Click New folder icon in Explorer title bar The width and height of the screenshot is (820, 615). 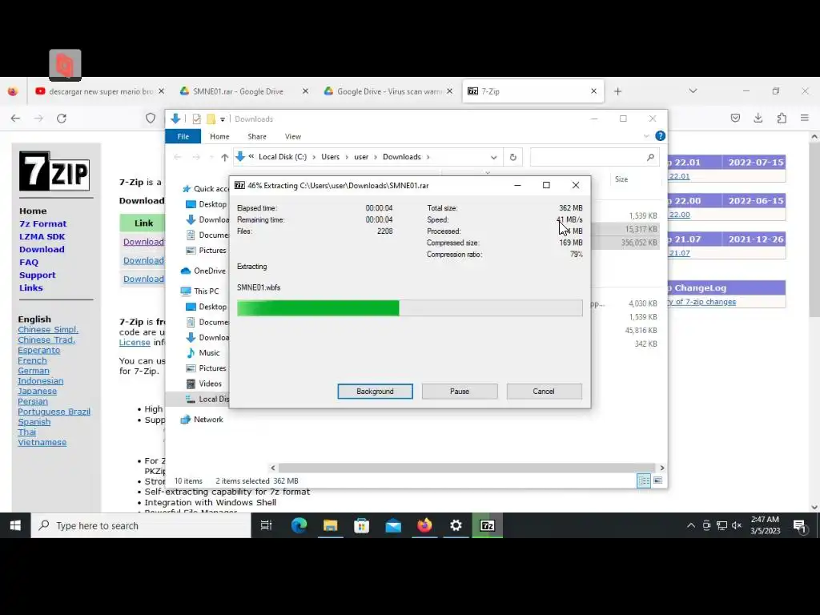tap(211, 119)
